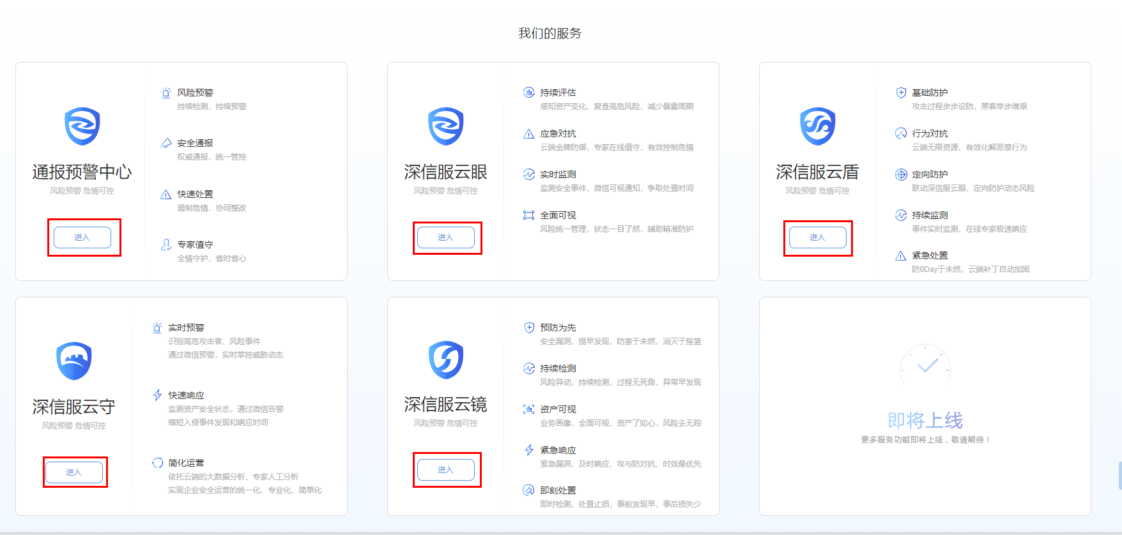Click the 即刻处置 icon
This screenshot has width=1122, height=535.
coord(529,490)
